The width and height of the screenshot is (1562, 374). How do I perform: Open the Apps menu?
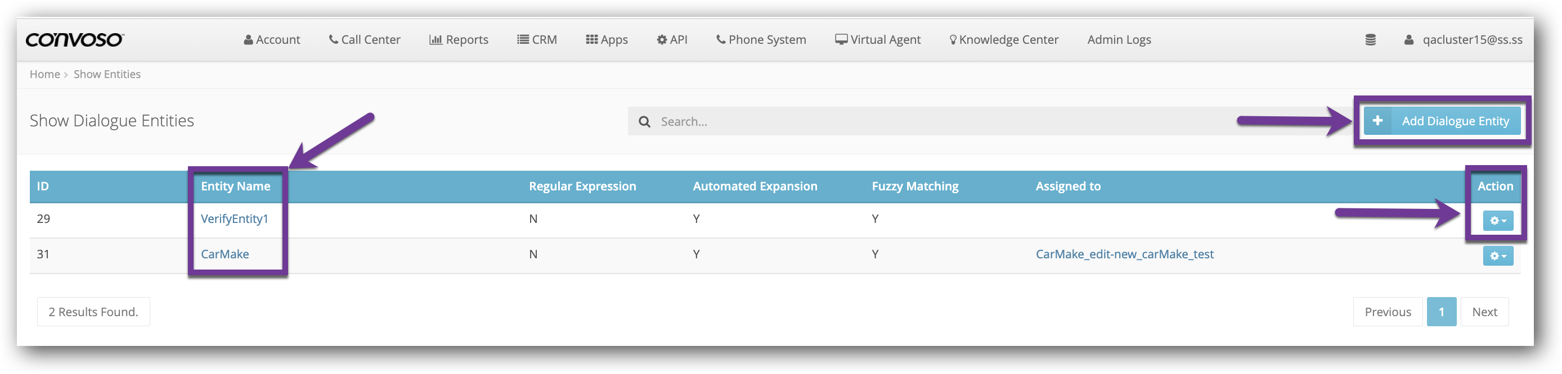(607, 40)
